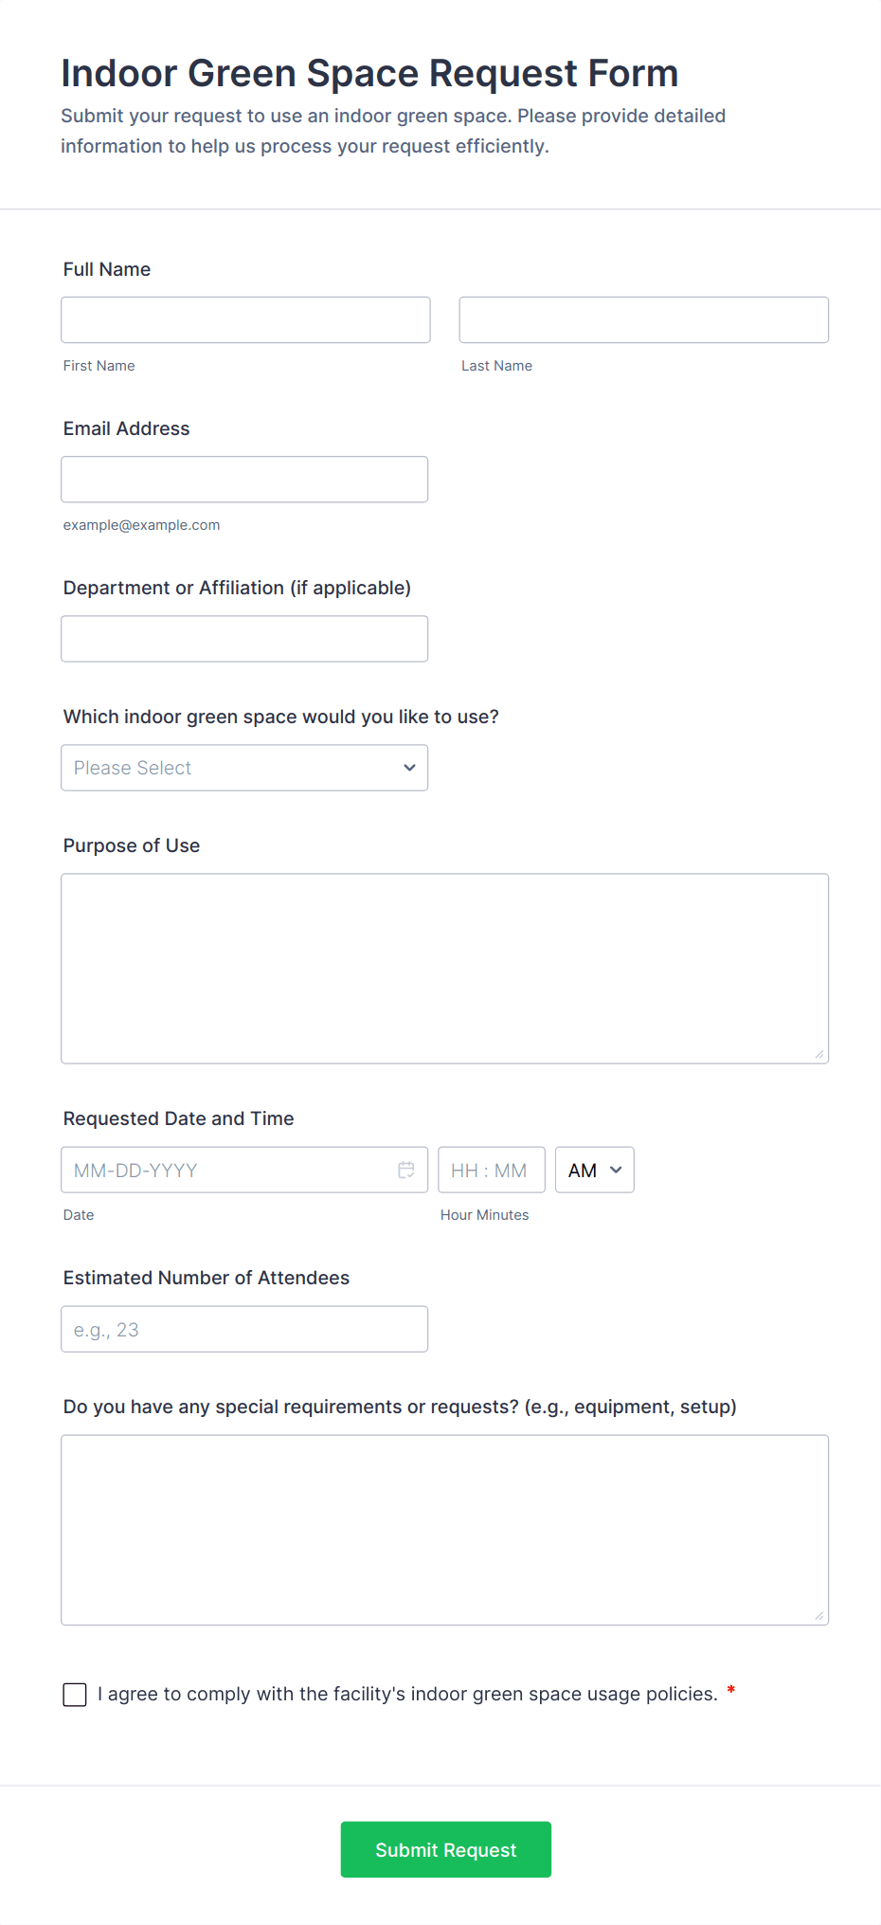This screenshot has height=1925, width=881.
Task: Click the Full Name label
Action: click(107, 269)
